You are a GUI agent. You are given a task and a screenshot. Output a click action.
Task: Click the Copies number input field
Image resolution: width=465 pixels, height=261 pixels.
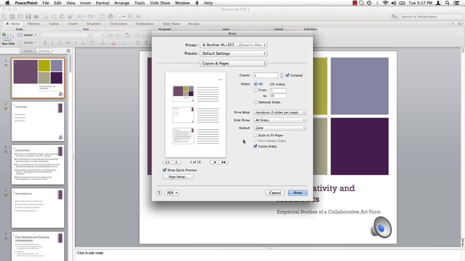266,75
